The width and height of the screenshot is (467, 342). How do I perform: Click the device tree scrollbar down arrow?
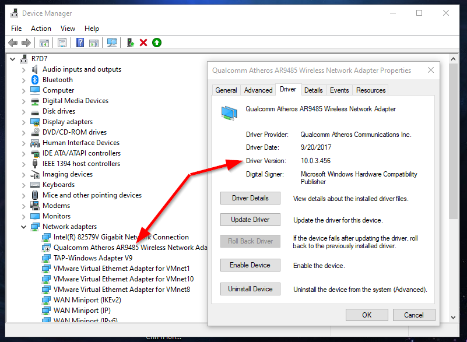click(453, 318)
